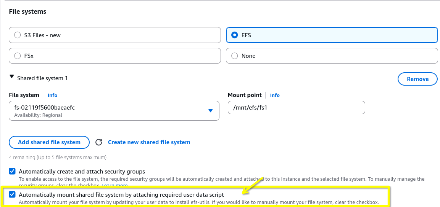Select the EFS radio option

tap(332, 35)
